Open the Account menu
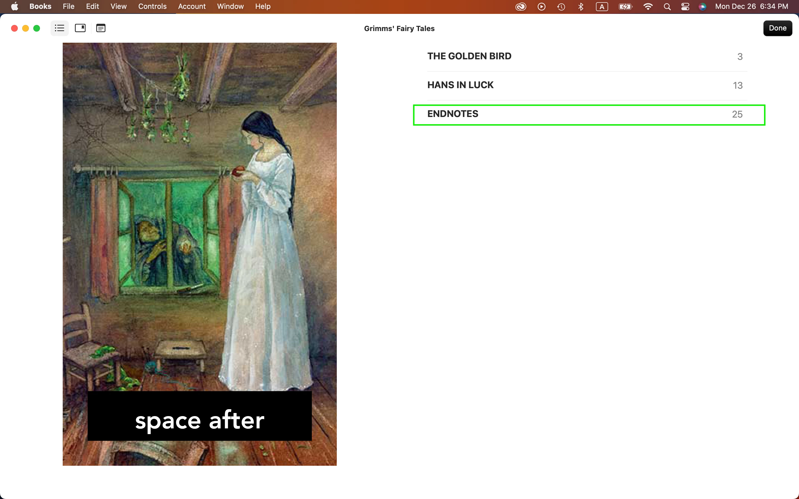This screenshot has width=799, height=499. point(192,6)
